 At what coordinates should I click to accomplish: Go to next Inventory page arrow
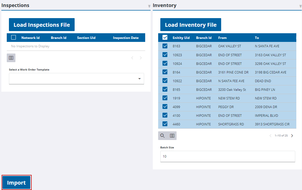pos(292,136)
